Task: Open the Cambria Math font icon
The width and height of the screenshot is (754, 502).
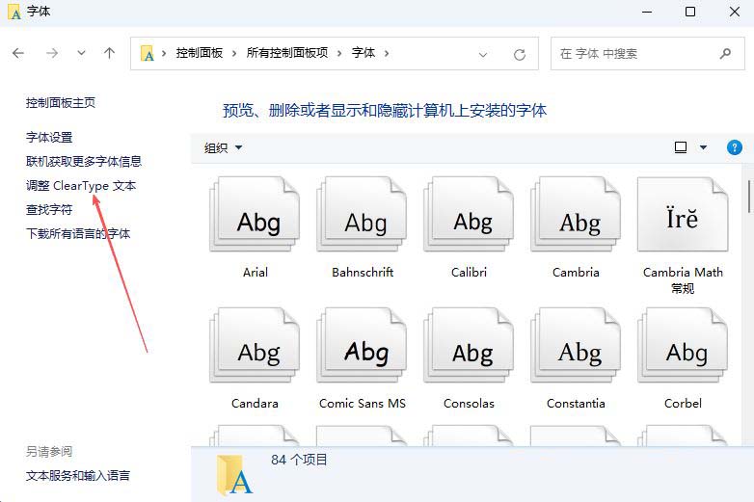Action: tap(683, 214)
